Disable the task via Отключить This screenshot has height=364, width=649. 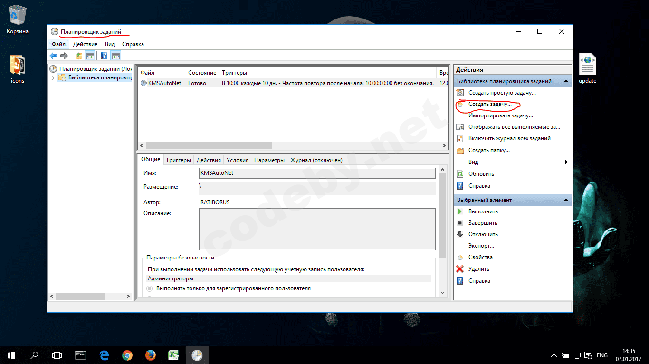[x=483, y=234]
